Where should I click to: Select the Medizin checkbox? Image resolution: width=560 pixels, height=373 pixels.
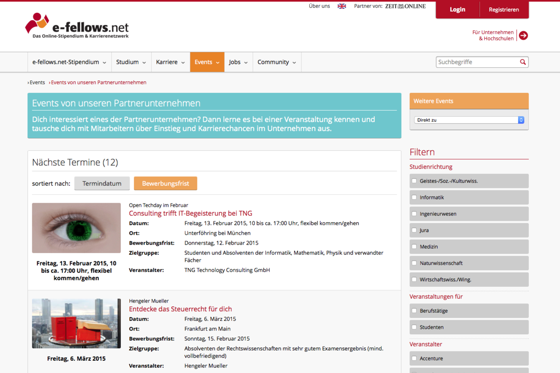414,246
